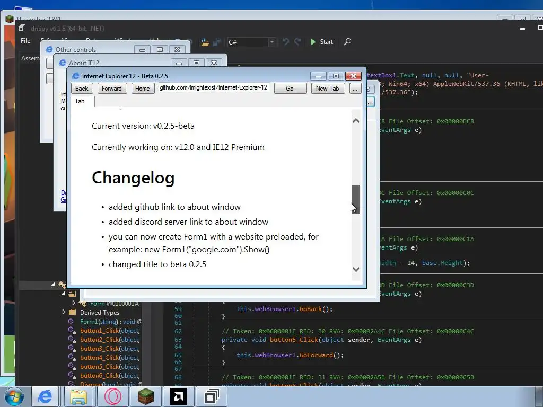Collapse the folder node above Form @0100001A
543x407 pixels.
pos(63,294)
